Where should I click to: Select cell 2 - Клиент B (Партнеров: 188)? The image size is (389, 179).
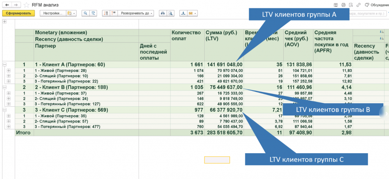point(86,87)
